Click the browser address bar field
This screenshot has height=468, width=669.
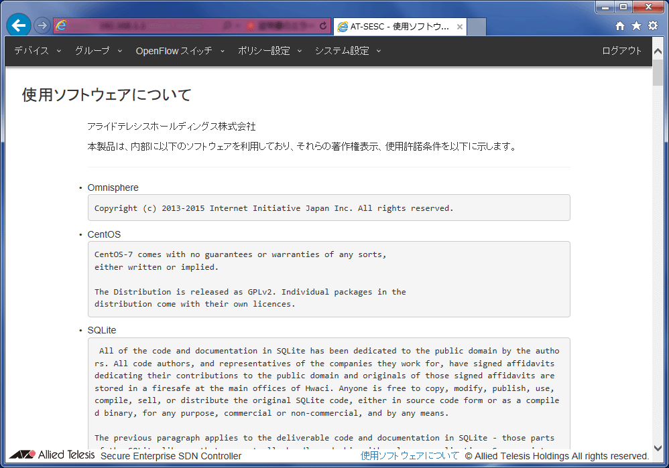tap(192, 26)
